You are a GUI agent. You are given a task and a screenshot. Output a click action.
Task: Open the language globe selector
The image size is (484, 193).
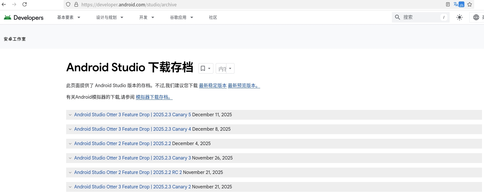[476, 17]
